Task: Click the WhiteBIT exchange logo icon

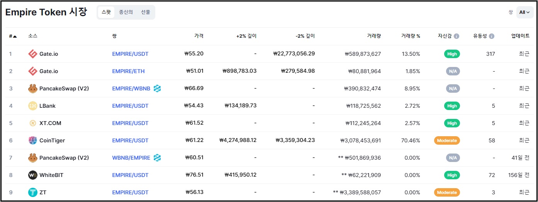Action: (x=33, y=175)
